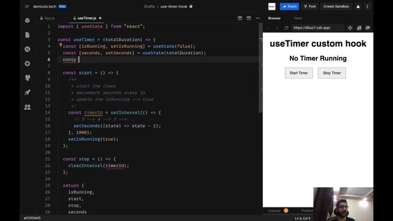Select the Browser tab in preview
The image size is (393, 221).
coord(274,18)
